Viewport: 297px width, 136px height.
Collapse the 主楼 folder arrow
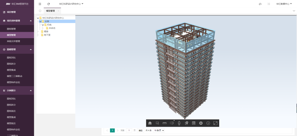40,21
